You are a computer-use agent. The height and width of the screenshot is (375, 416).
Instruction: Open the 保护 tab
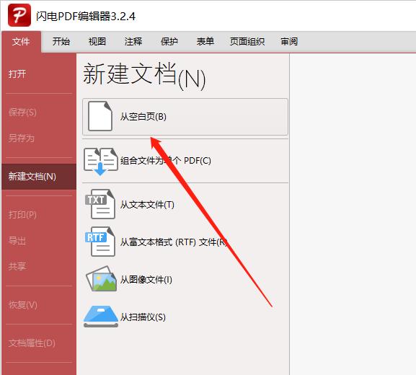pos(169,41)
